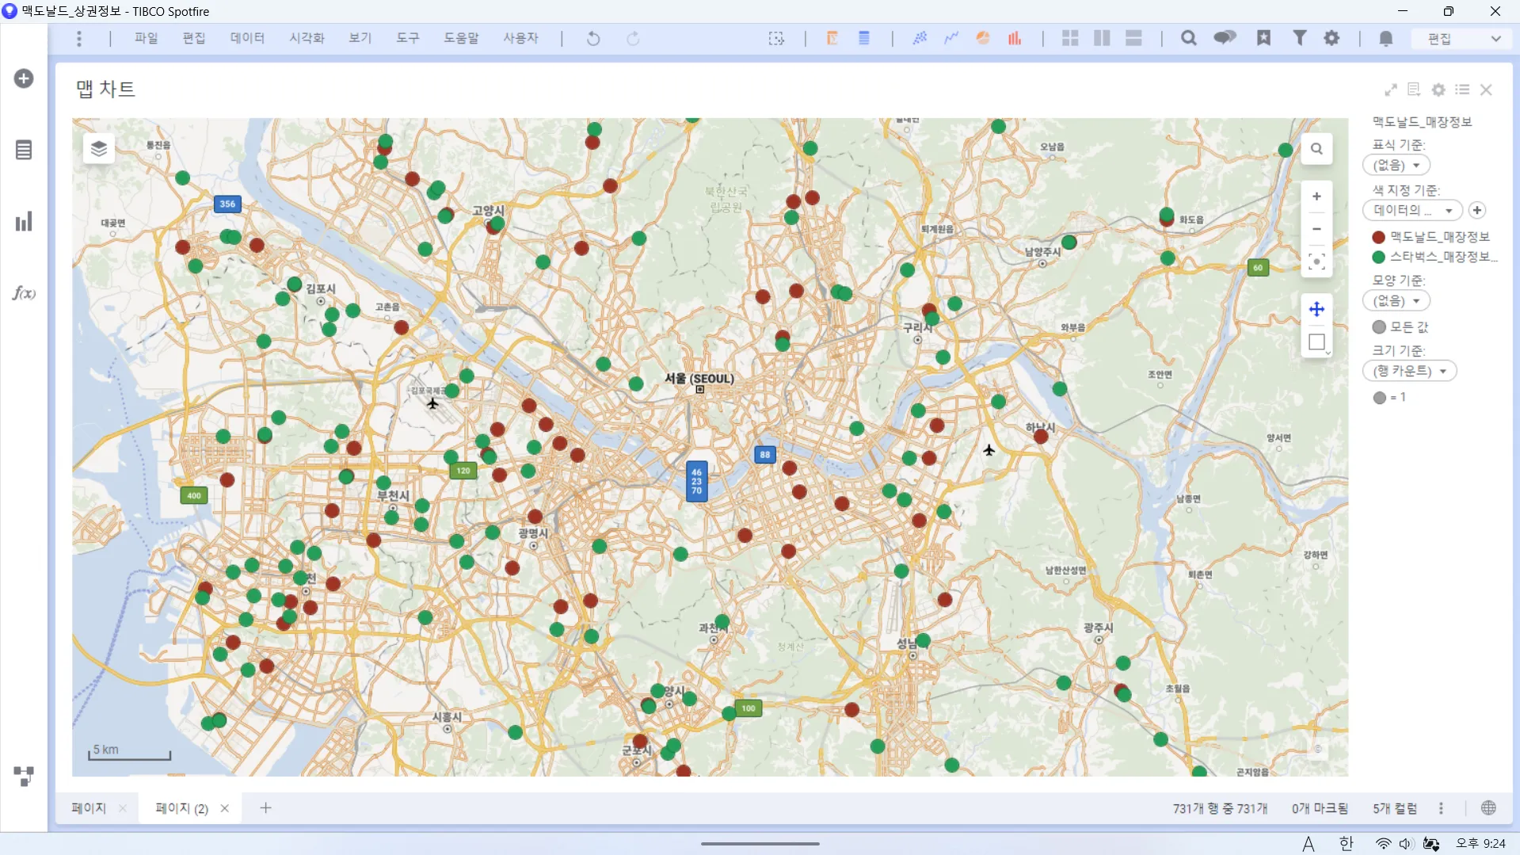This screenshot has height=855, width=1520.
Task: Toggle the map chart legend list icon
Action: click(1462, 90)
